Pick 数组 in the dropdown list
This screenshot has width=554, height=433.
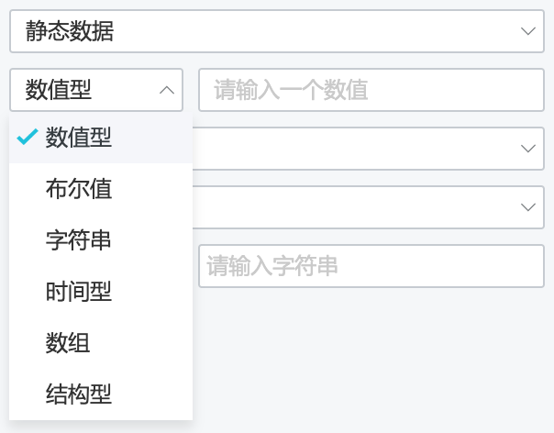(101, 342)
